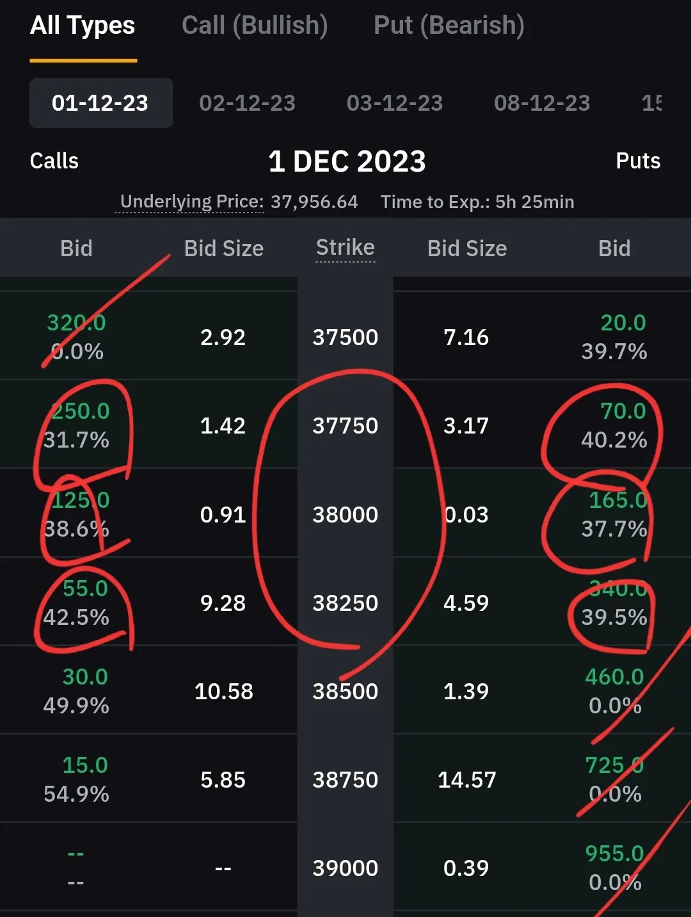
Task: Select the 01-12-23 expiry date
Action: coord(100,103)
